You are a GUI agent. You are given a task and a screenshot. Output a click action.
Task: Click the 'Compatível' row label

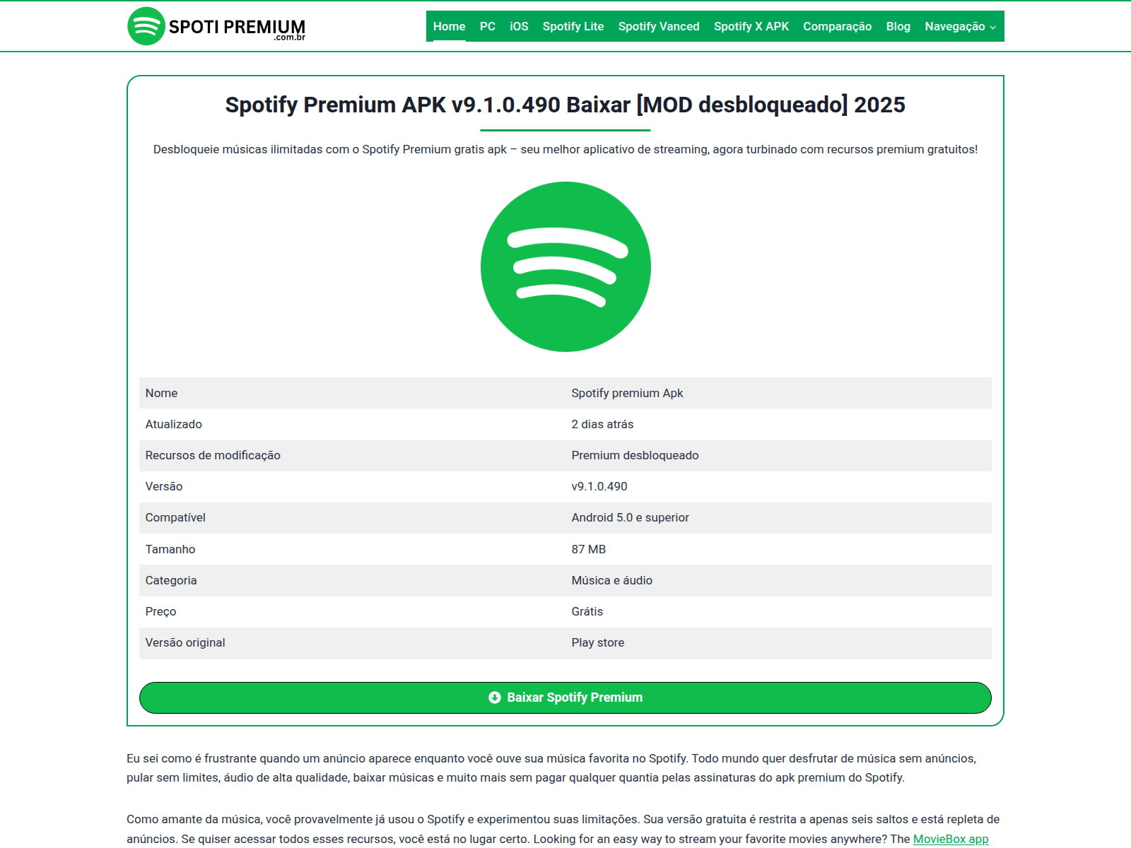coord(175,517)
